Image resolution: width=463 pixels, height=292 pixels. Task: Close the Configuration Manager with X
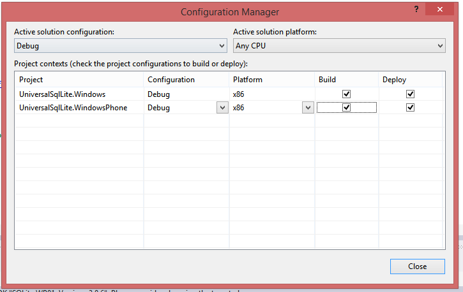tap(439, 10)
